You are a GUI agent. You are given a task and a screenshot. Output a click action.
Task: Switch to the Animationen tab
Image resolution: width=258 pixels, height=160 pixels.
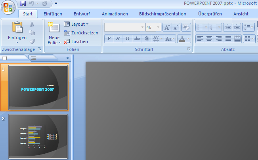[115, 14]
